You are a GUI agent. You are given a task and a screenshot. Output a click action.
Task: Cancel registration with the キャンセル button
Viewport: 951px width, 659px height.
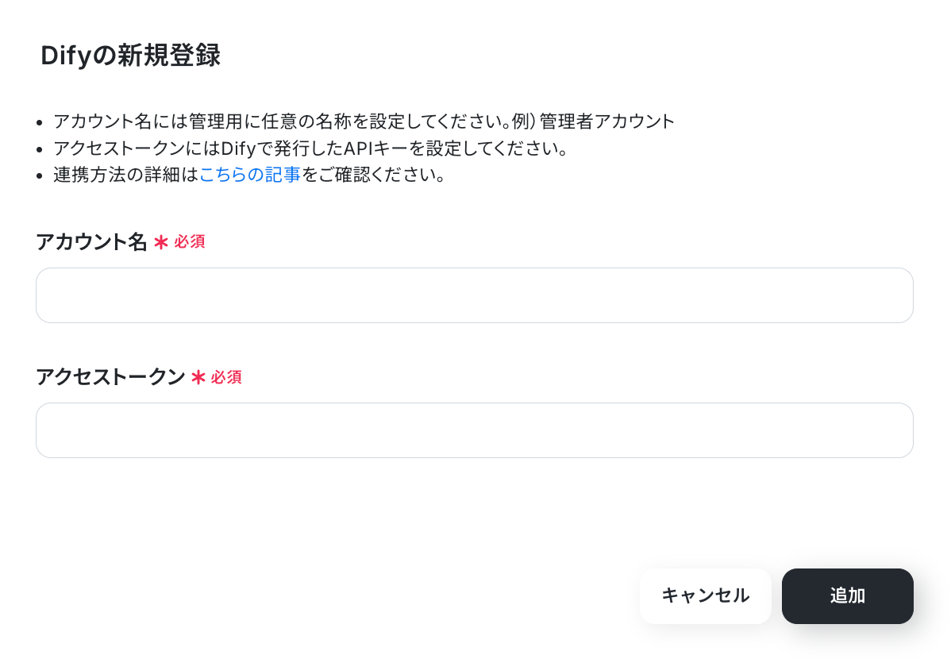(706, 596)
